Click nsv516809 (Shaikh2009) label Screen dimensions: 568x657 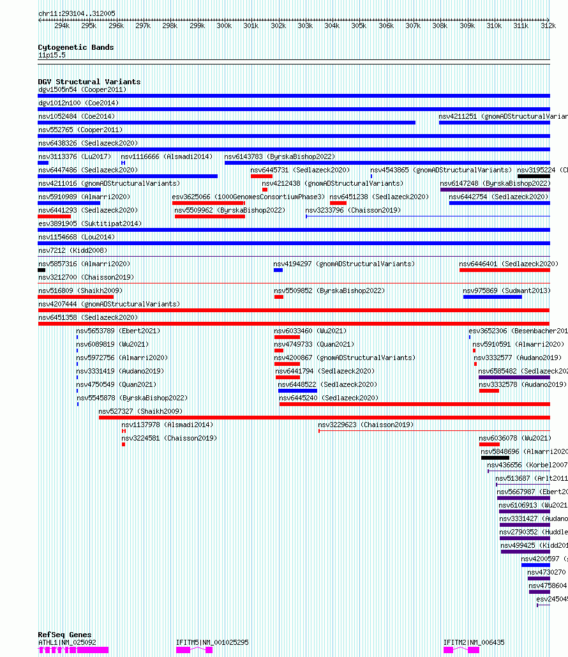click(x=80, y=291)
